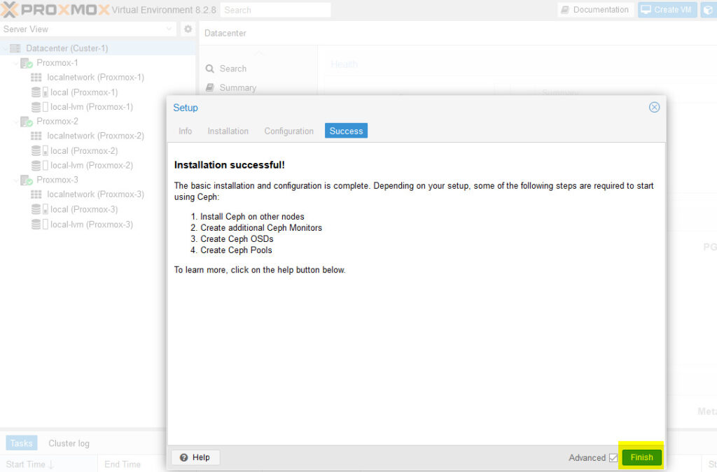Select localnetwork (Proxmox-1) label
717x472 pixels.
(x=95, y=78)
